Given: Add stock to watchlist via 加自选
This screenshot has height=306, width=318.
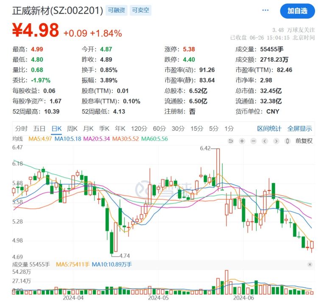Looking at the screenshot, I should pyautogui.click(x=297, y=11).
